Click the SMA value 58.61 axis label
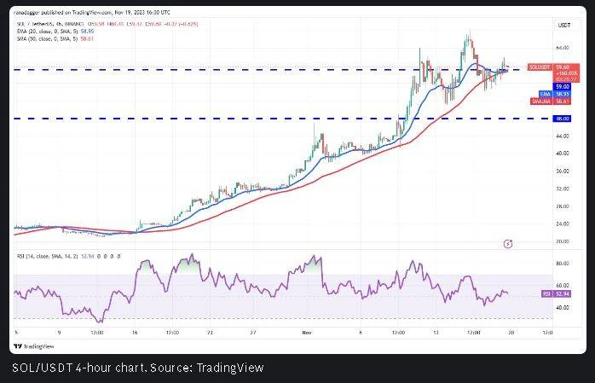Viewport: 595px width, 383px height. 563,102
